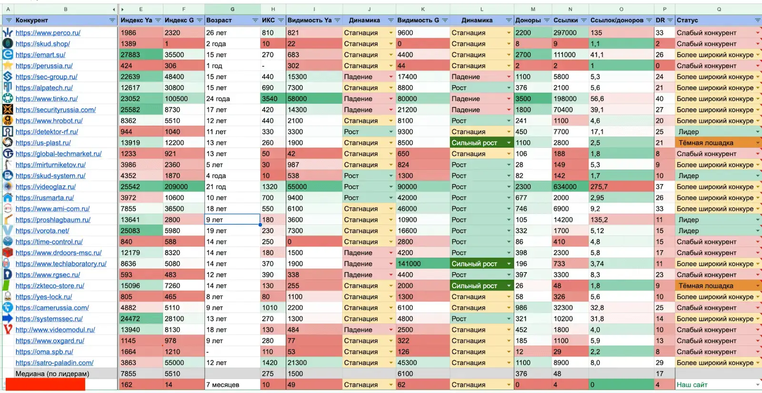Select cell 7 месяцев in bottom row
Screen dimensions: 762x393
[232, 384]
